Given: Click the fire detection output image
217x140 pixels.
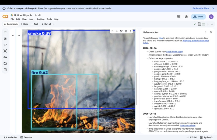Looking at the screenshot, I should coord(78,81).
